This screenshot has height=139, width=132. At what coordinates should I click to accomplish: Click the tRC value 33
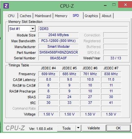click(x=69, y=103)
